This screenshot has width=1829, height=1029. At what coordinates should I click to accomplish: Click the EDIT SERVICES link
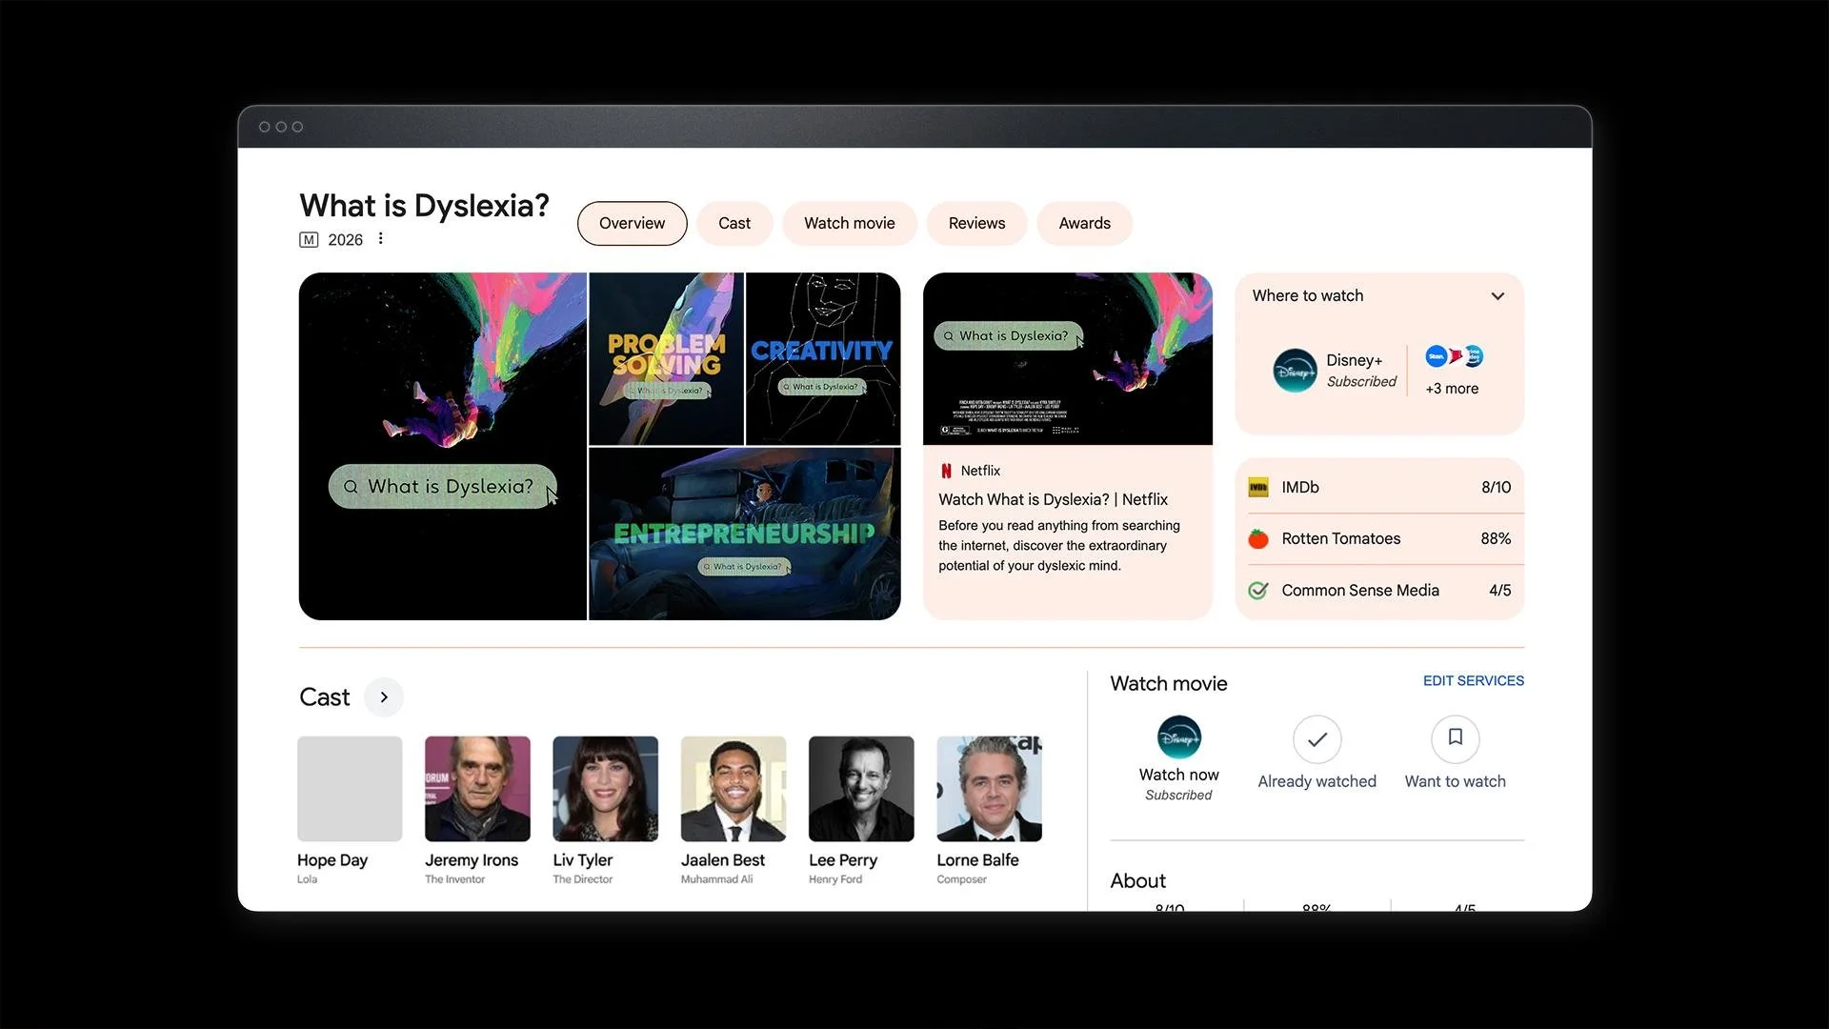1474,681
